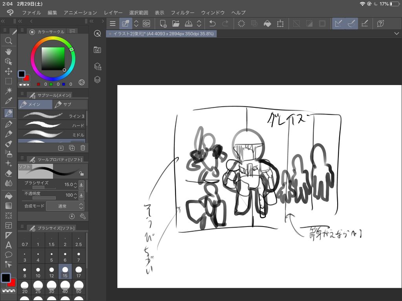The width and height of the screenshot is (402, 301).
Task: Select the Balloon tool
Action: tap(9, 255)
